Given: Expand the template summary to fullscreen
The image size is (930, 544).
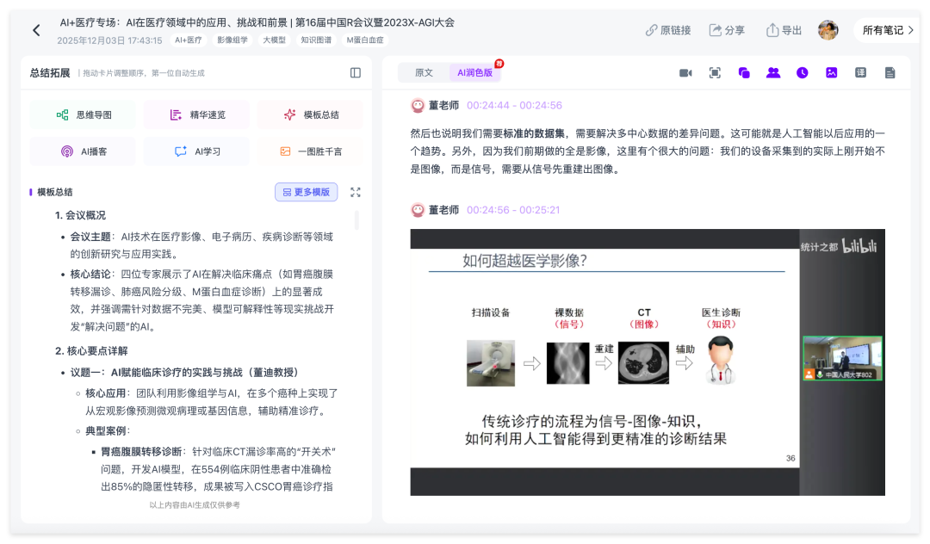Looking at the screenshot, I should pyautogui.click(x=356, y=192).
